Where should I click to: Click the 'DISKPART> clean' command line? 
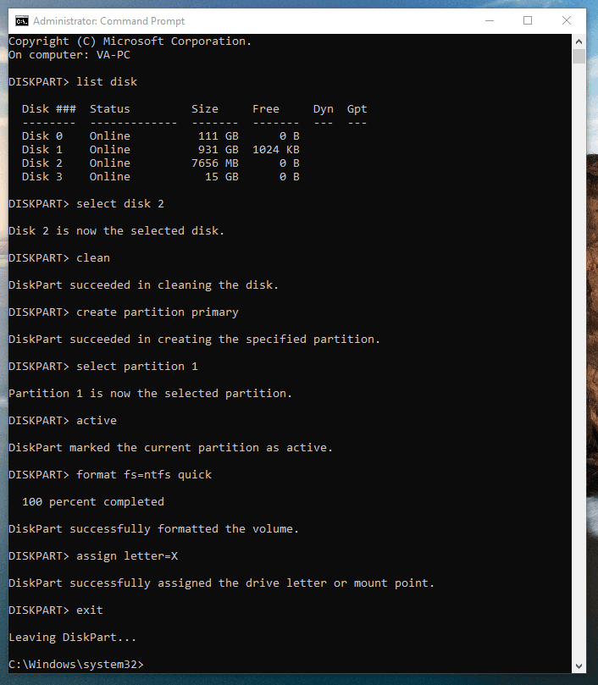coord(59,258)
